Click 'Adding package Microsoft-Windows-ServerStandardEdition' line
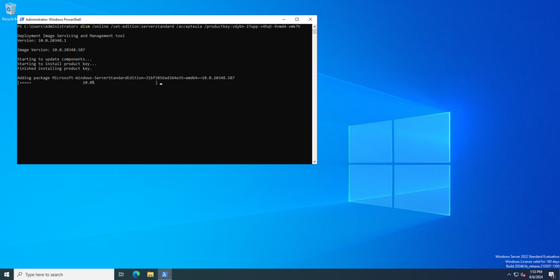 click(x=126, y=78)
